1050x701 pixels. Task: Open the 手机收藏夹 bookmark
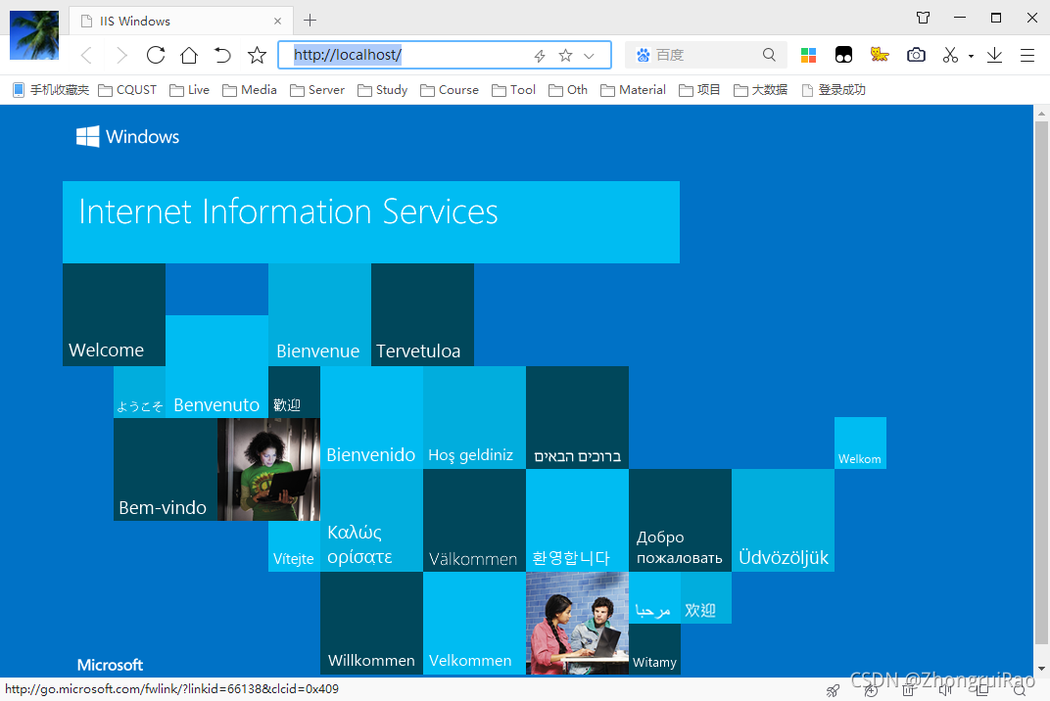pos(51,90)
